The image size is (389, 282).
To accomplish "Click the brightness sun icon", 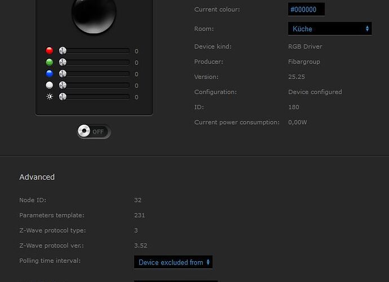I will [x=50, y=97].
